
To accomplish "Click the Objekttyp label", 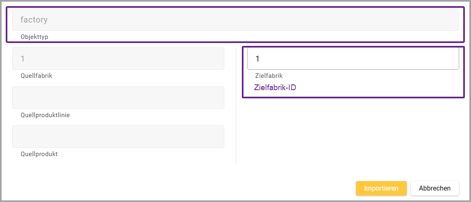I will coord(34,37).
